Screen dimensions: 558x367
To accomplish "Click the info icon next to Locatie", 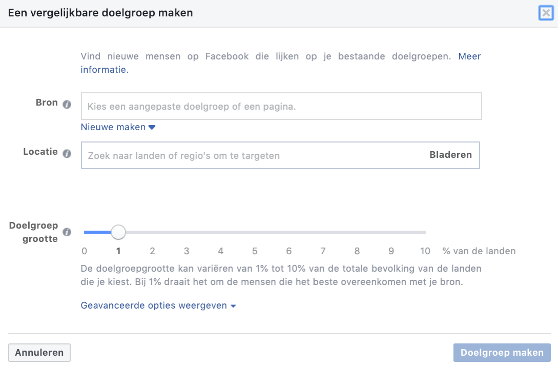I will (67, 153).
